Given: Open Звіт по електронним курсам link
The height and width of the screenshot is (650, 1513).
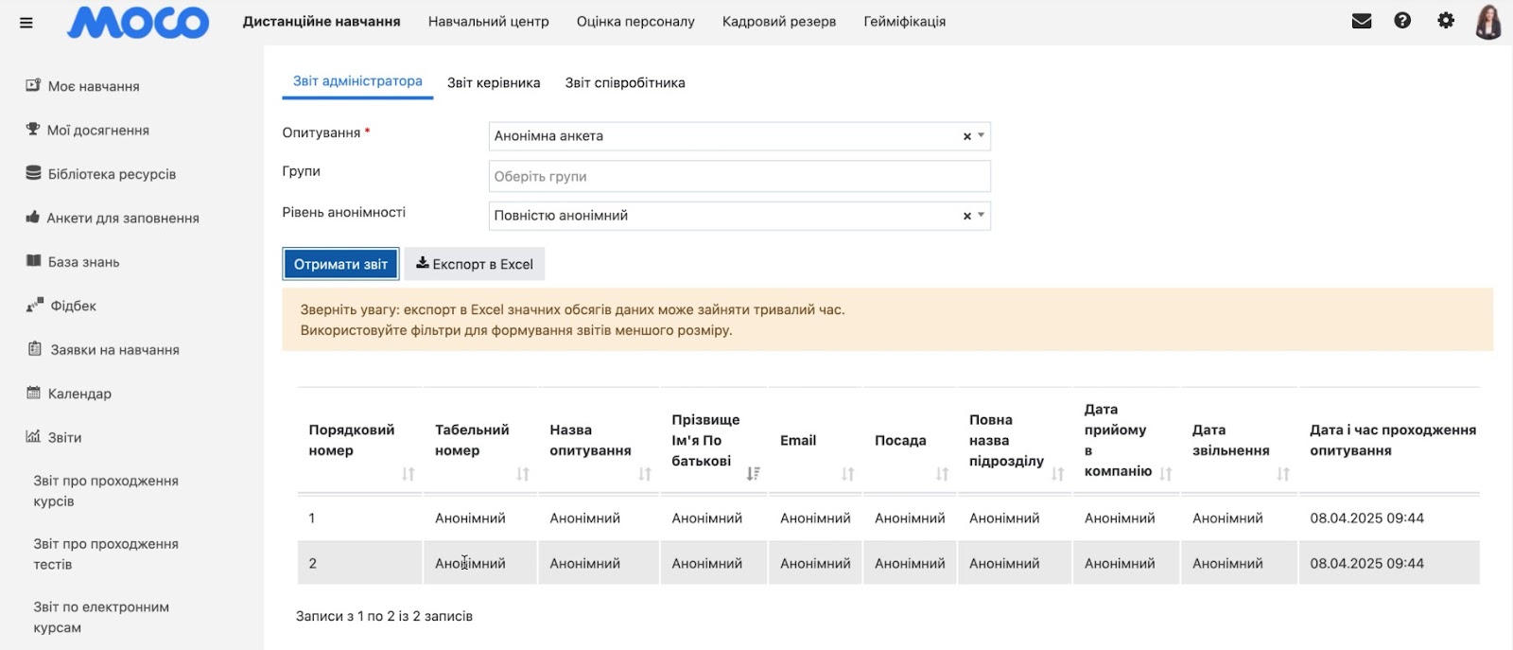Looking at the screenshot, I should tap(101, 617).
